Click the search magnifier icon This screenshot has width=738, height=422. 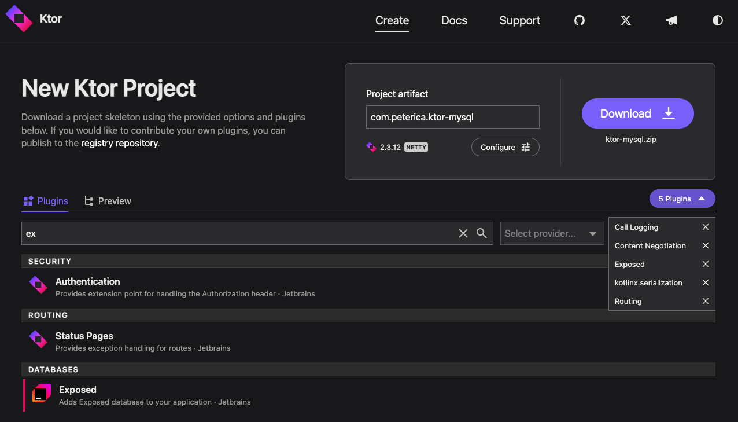(x=481, y=233)
